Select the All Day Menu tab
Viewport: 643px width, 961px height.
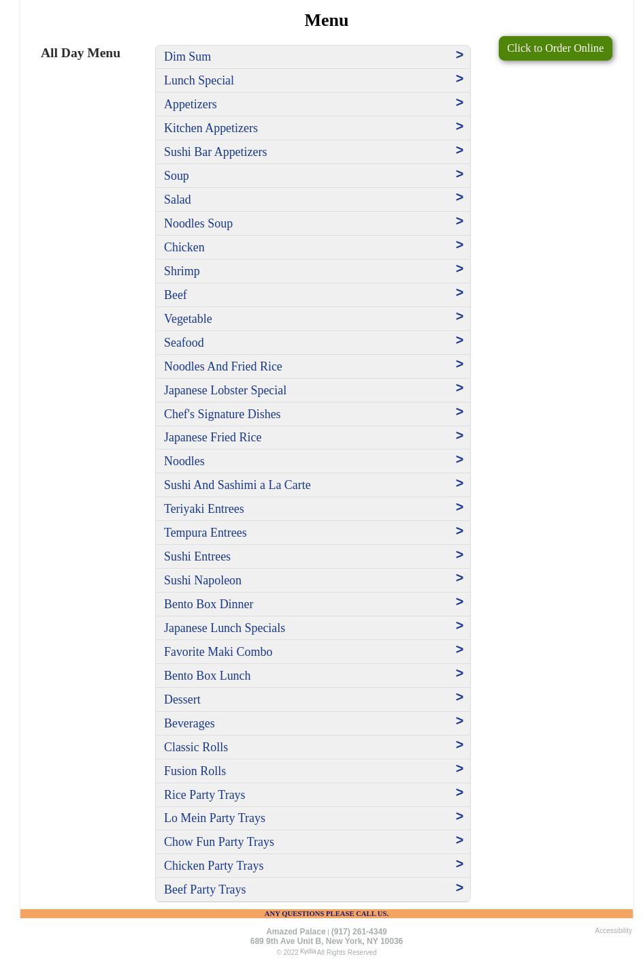(80, 52)
